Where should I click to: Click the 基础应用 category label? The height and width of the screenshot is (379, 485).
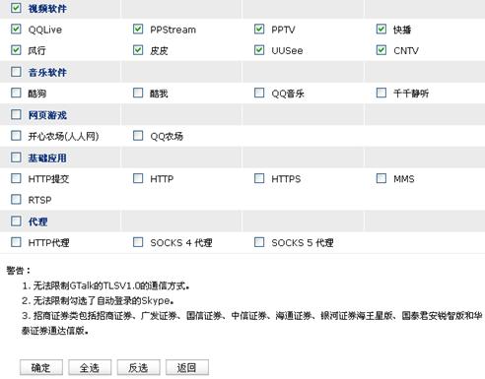pyautogui.click(x=47, y=158)
